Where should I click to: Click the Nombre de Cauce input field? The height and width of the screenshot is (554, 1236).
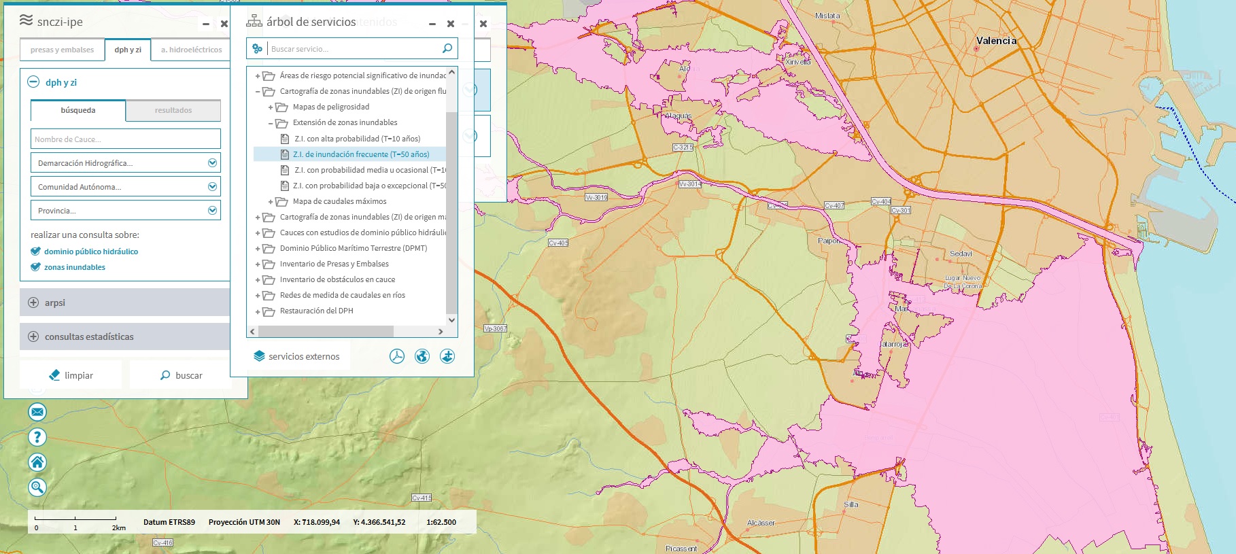[x=126, y=139]
